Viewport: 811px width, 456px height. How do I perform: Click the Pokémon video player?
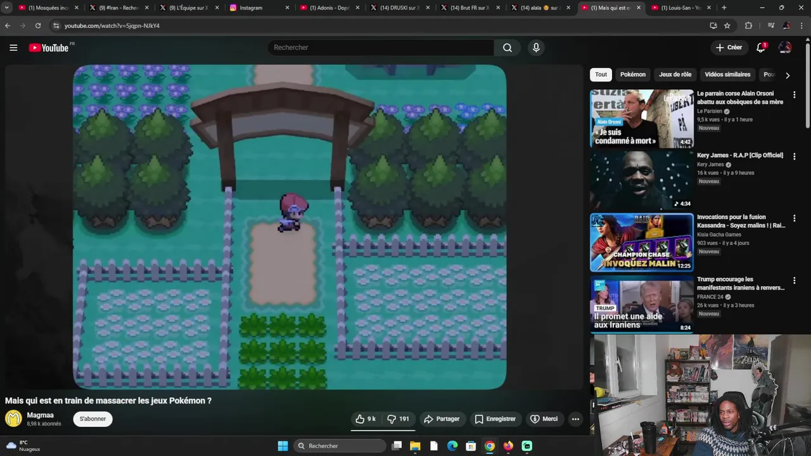(290, 227)
